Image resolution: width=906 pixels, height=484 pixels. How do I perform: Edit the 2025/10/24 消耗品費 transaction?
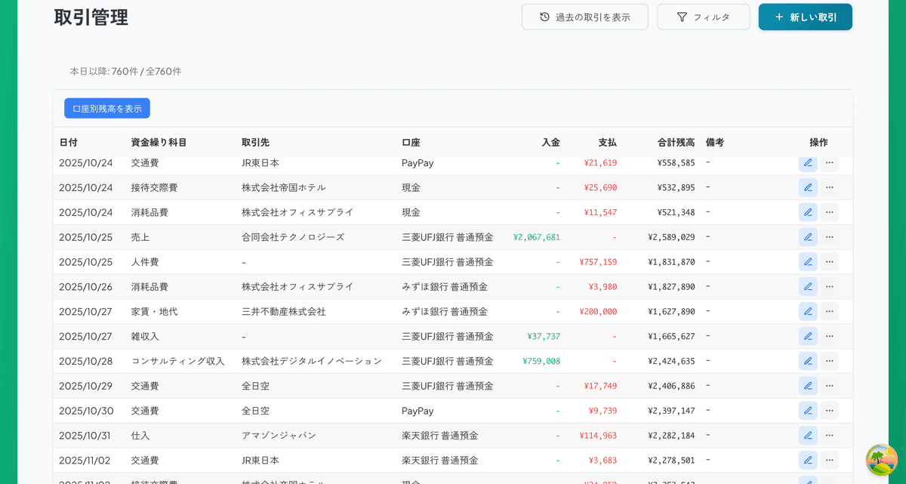pyautogui.click(x=808, y=212)
